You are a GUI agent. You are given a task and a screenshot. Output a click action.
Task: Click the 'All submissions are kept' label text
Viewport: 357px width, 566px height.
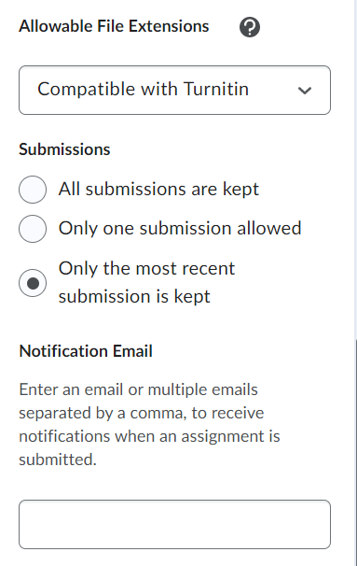[158, 190]
